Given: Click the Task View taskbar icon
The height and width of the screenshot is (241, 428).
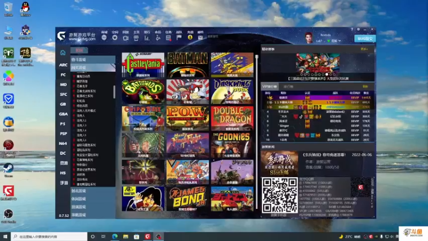Looking at the screenshot, I should click(103, 236).
